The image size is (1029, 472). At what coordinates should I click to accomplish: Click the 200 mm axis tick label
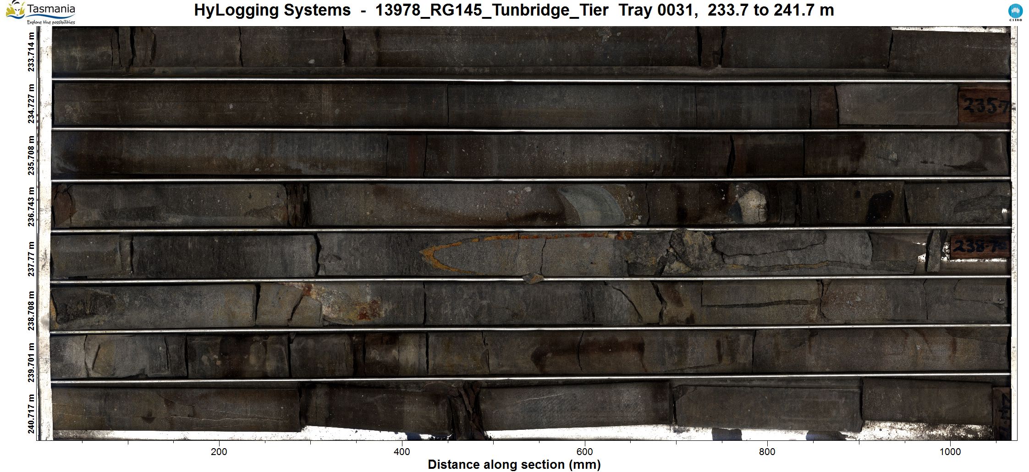[x=219, y=452]
